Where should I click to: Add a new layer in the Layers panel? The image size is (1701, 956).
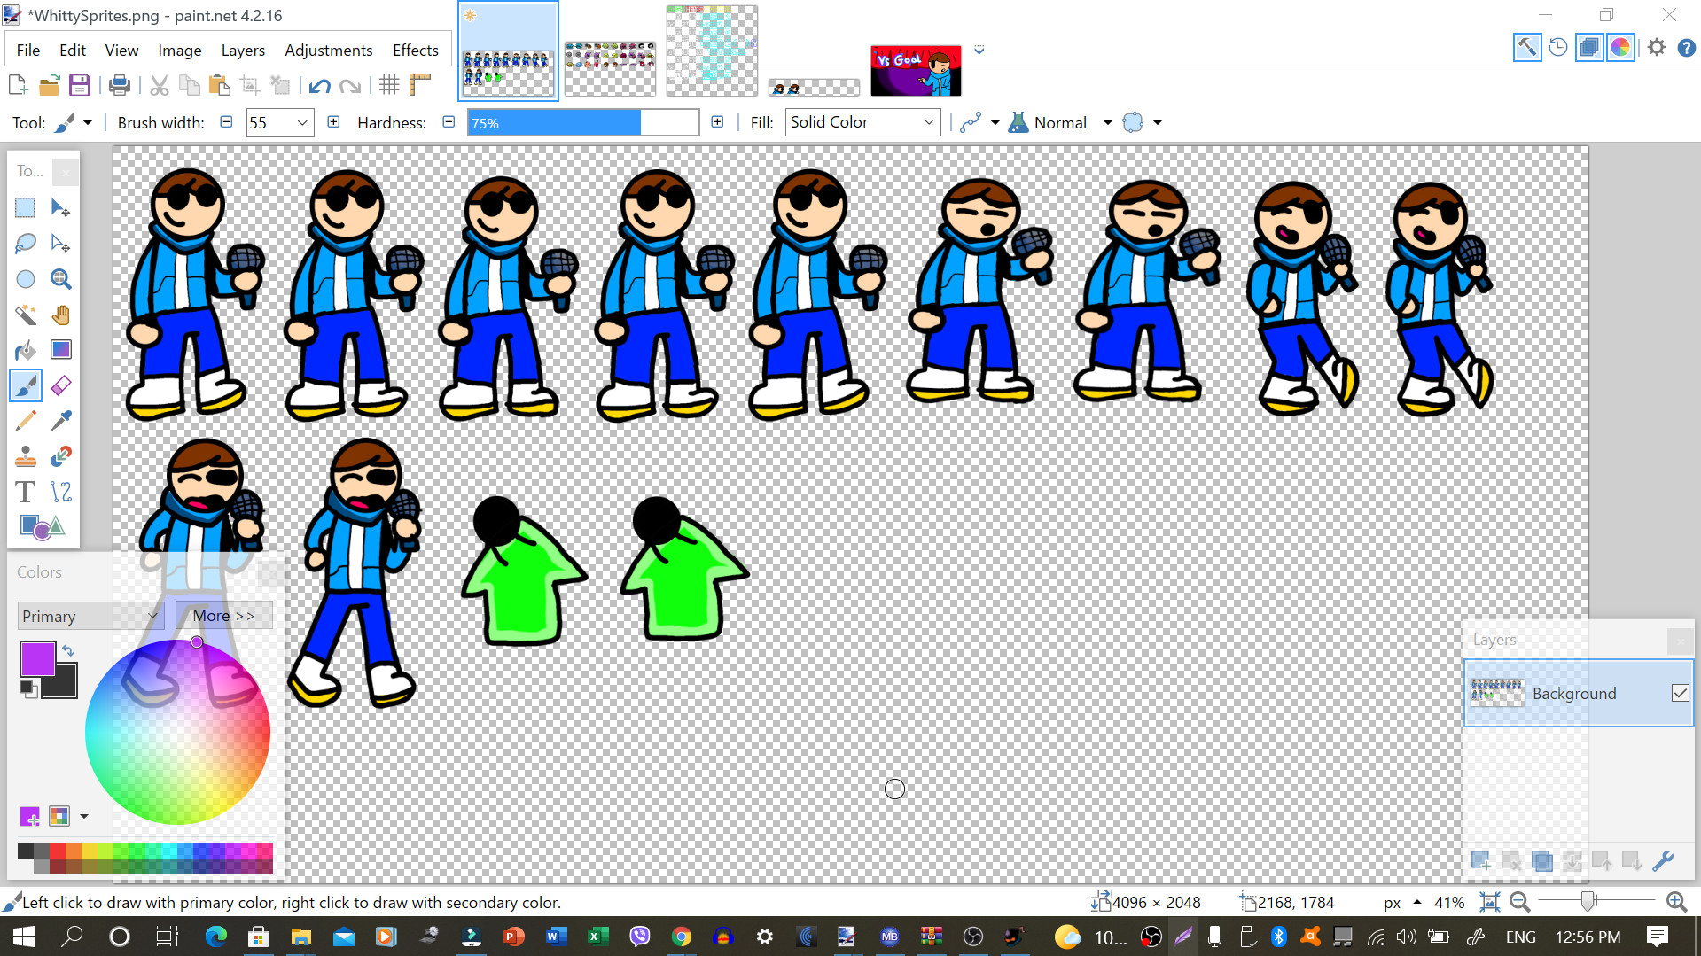(1479, 859)
